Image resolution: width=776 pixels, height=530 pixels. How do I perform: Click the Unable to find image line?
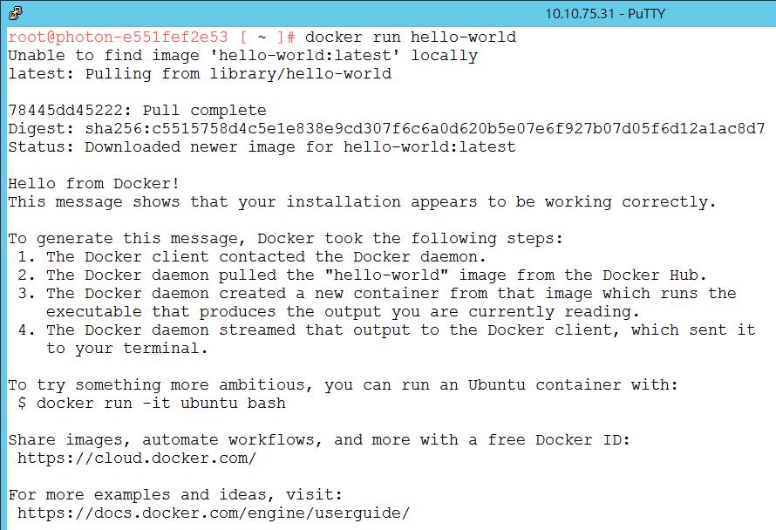pos(243,56)
